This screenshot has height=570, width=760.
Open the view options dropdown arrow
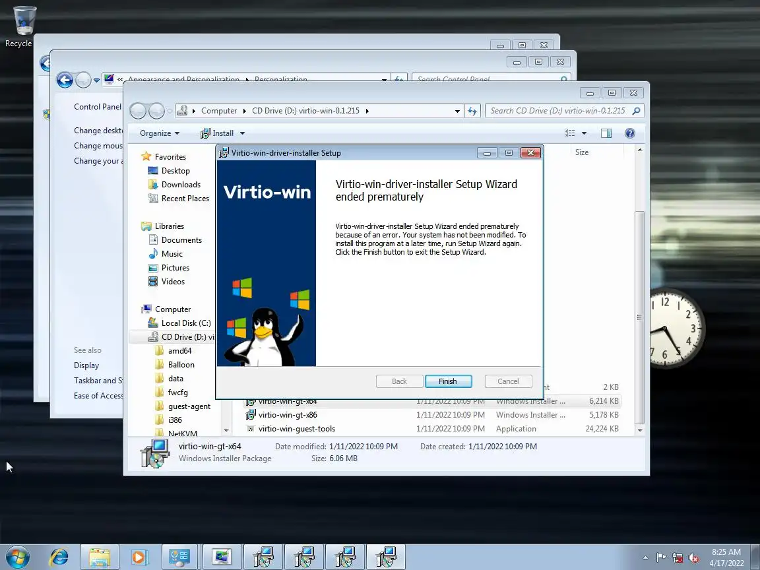click(584, 133)
